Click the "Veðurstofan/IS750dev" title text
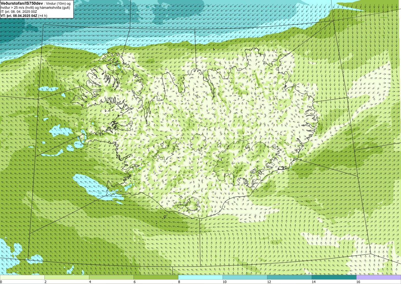Image resolution: width=401 pixels, height=284 pixels. click(x=22, y=3)
